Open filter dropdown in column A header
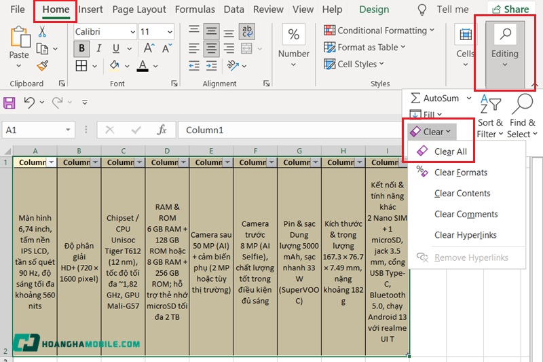The height and width of the screenshot is (362, 543). click(x=52, y=162)
